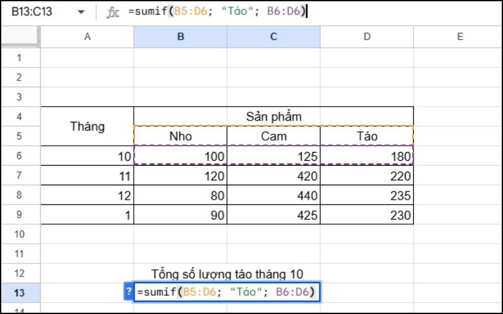The width and height of the screenshot is (503, 314).
Task: Click month cell containing 10
Action: 87,156
